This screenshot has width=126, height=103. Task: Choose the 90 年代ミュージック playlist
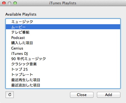pyautogui.click(x=63, y=59)
